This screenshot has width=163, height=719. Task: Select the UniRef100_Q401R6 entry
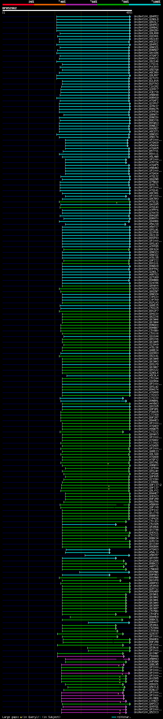(x=146, y=53)
